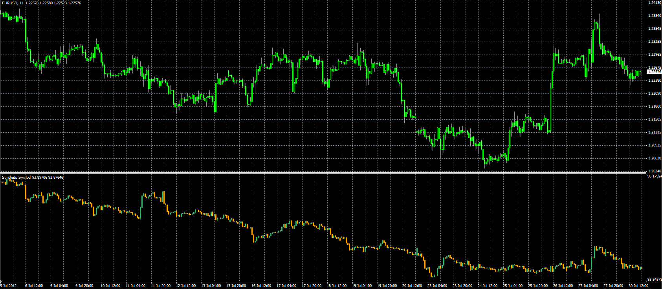Click price axis label 1.20925

point(654,145)
